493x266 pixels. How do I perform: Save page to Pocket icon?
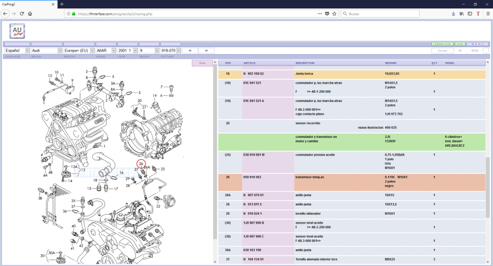click(327, 14)
